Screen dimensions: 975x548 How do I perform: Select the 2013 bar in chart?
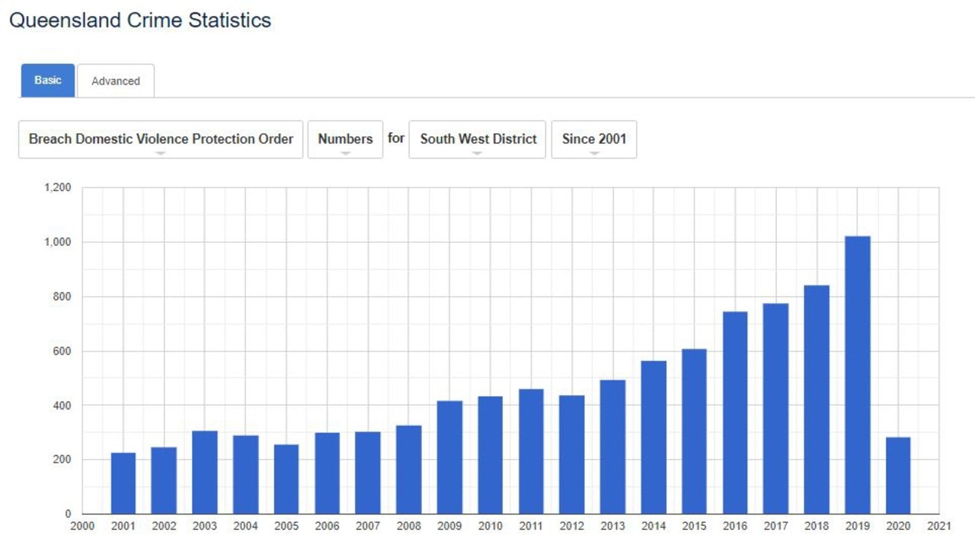[x=613, y=447]
